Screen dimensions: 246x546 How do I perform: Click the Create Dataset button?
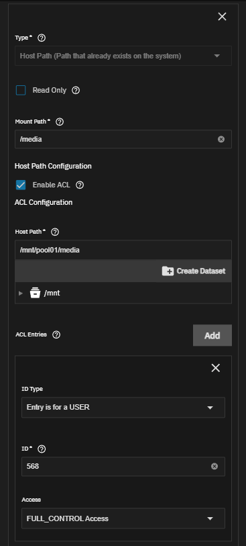click(x=194, y=271)
